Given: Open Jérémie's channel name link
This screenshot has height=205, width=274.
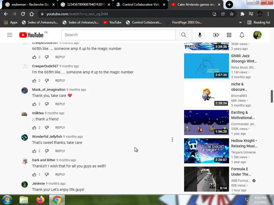Looking at the screenshot, I should pyautogui.click(x=38, y=184).
